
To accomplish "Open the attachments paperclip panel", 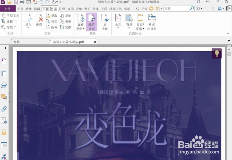I will pos(4,109).
